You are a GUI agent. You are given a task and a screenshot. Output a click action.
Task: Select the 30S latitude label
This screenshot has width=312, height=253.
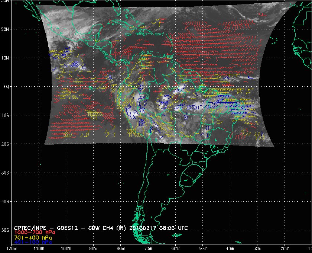(5, 173)
